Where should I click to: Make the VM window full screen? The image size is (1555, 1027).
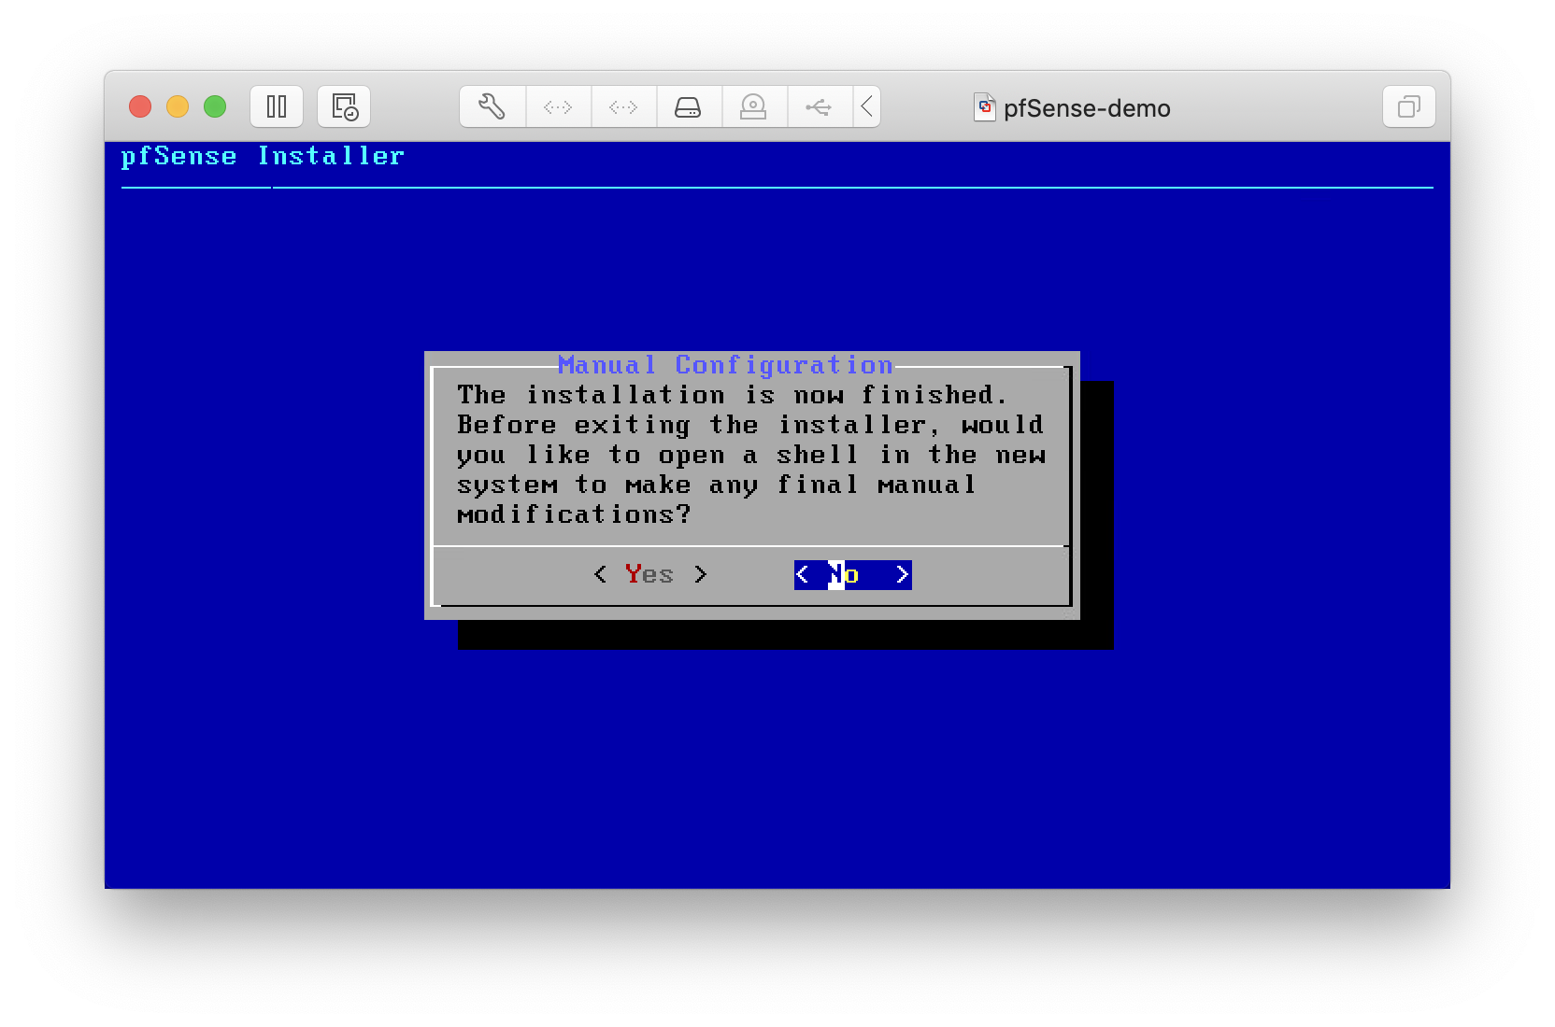pos(215,106)
